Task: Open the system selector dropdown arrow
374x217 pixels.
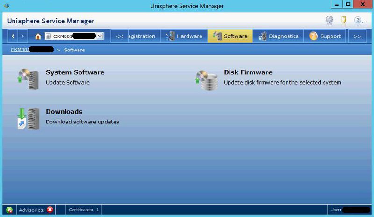Action: (100, 36)
